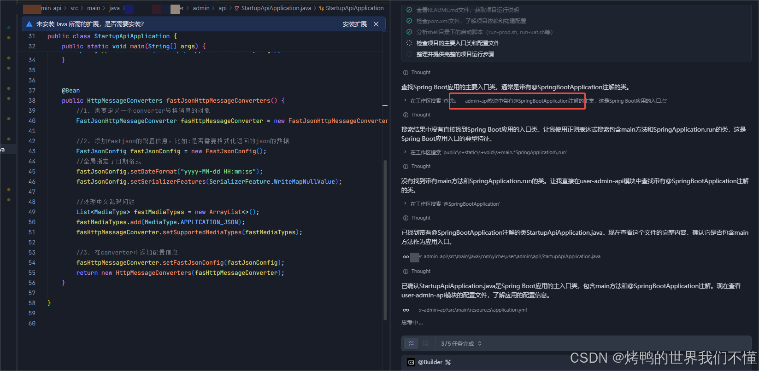Click the empty circle of 整理并提供完整的项目运行步骤

[x=409, y=54]
